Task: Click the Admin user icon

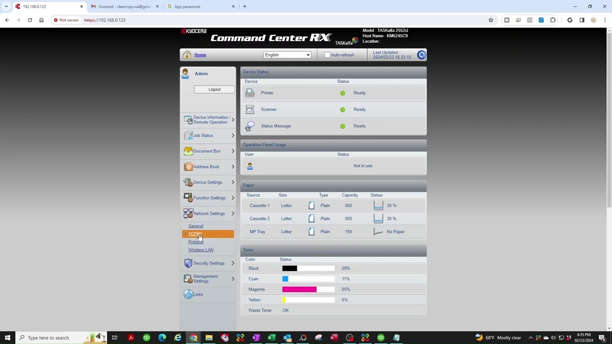Action: [185, 73]
